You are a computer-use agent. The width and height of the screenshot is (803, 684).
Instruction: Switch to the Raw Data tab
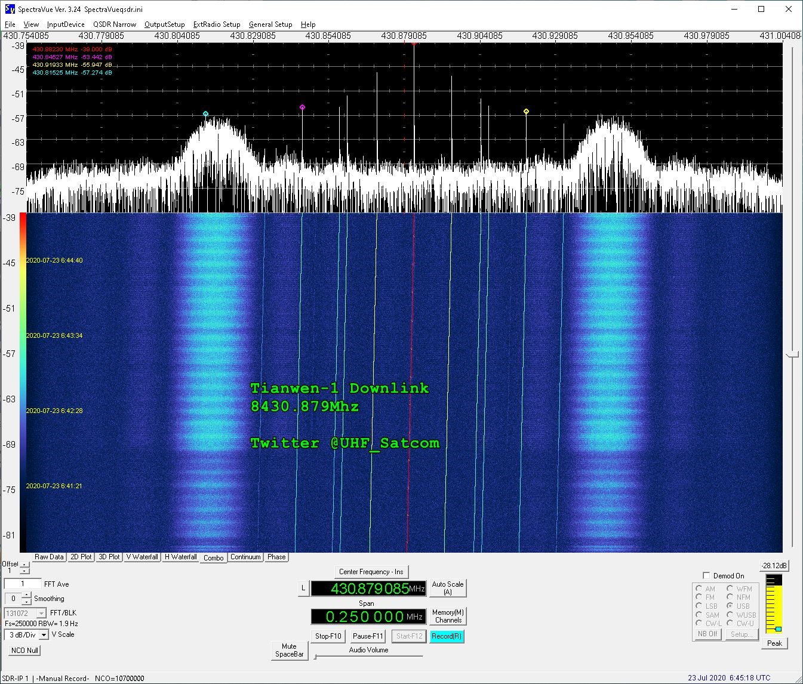49,557
